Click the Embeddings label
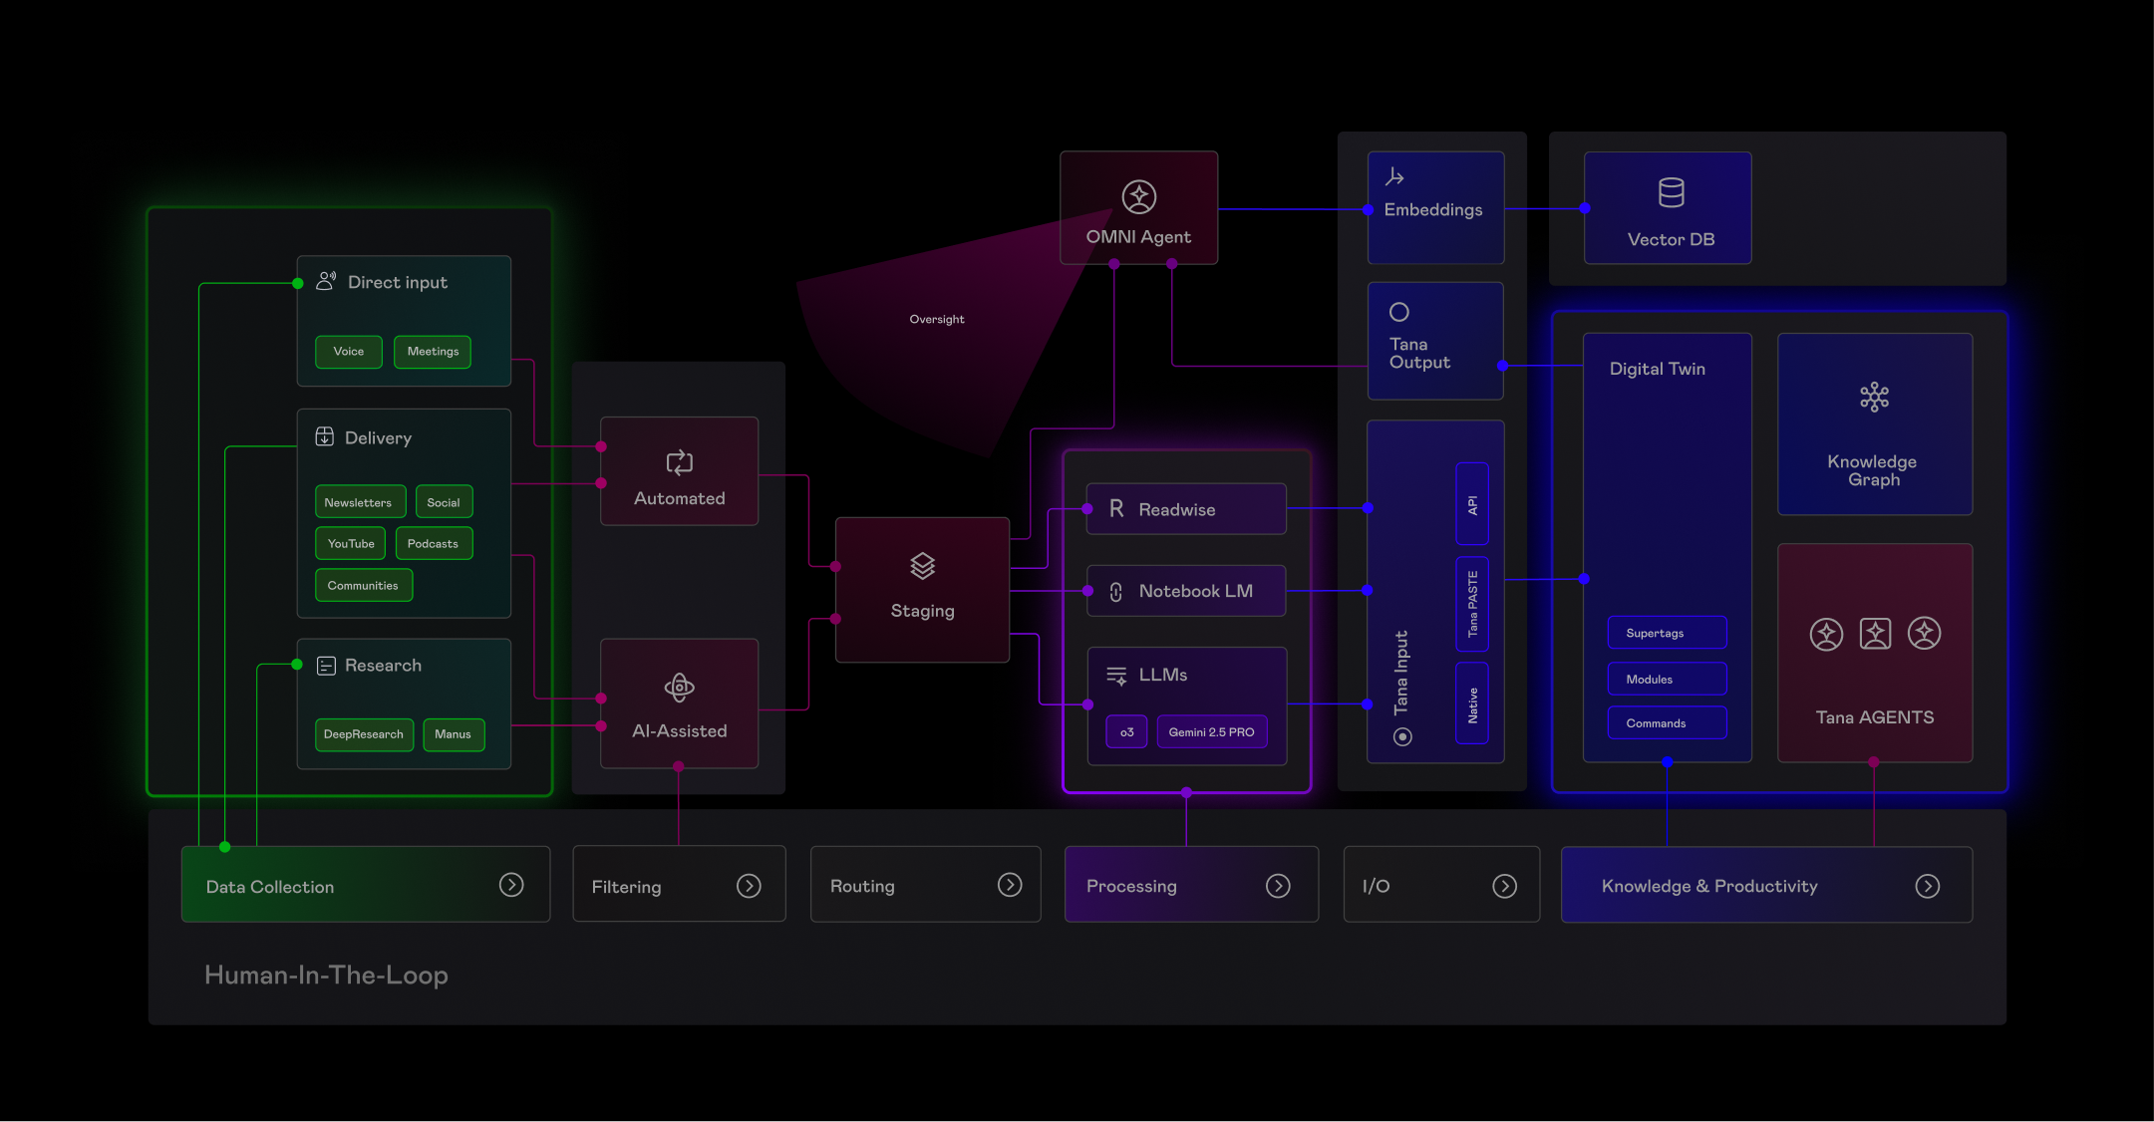 coord(1433,210)
